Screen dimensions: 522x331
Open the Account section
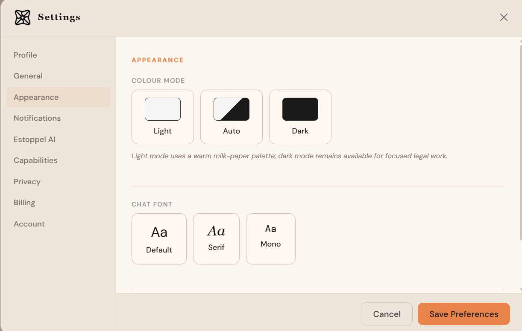pos(58,224)
